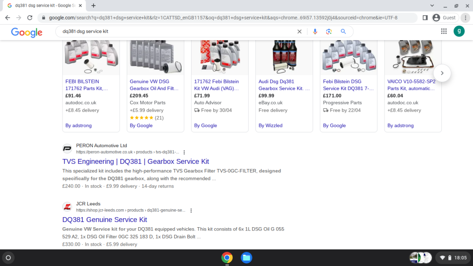
Task: Click the JCR Leeds site logo
Action: pos(67,207)
